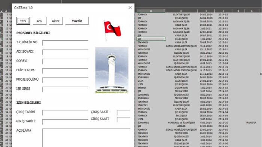Click the DİZAYN OFİS cell
This screenshot has height=147, width=262.
[181, 88]
